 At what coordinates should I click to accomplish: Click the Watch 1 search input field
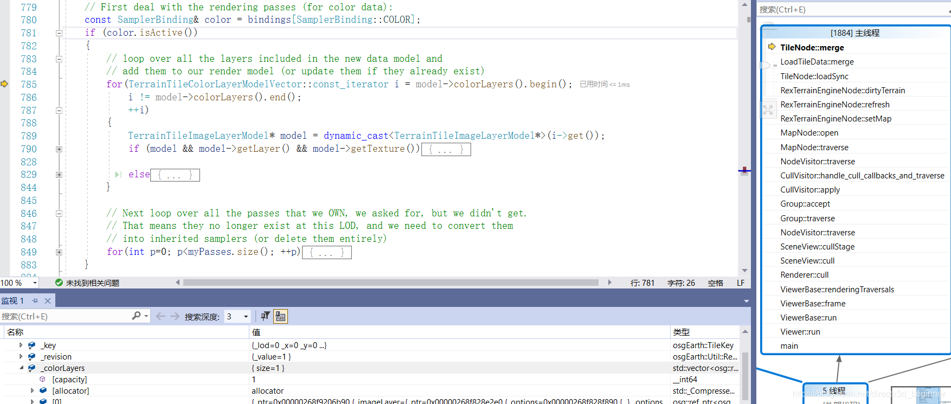point(65,316)
